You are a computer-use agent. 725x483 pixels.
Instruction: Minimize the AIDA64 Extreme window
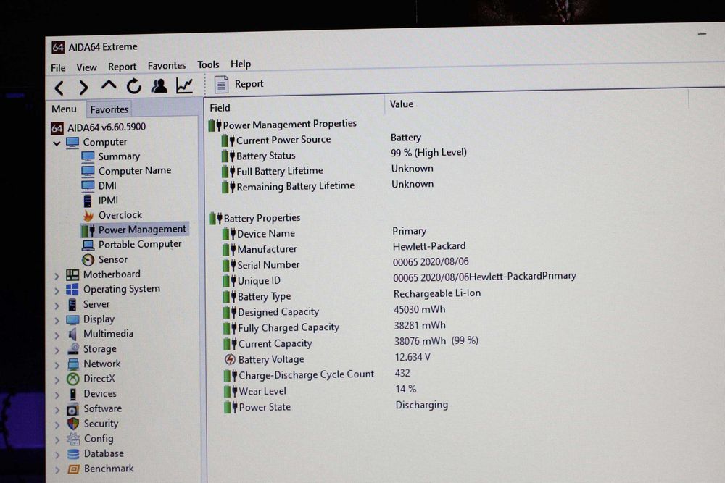(702, 34)
